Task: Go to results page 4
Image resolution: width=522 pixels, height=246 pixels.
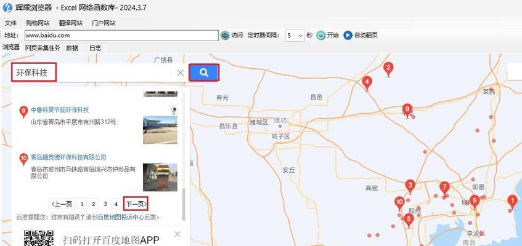Action: (x=116, y=204)
